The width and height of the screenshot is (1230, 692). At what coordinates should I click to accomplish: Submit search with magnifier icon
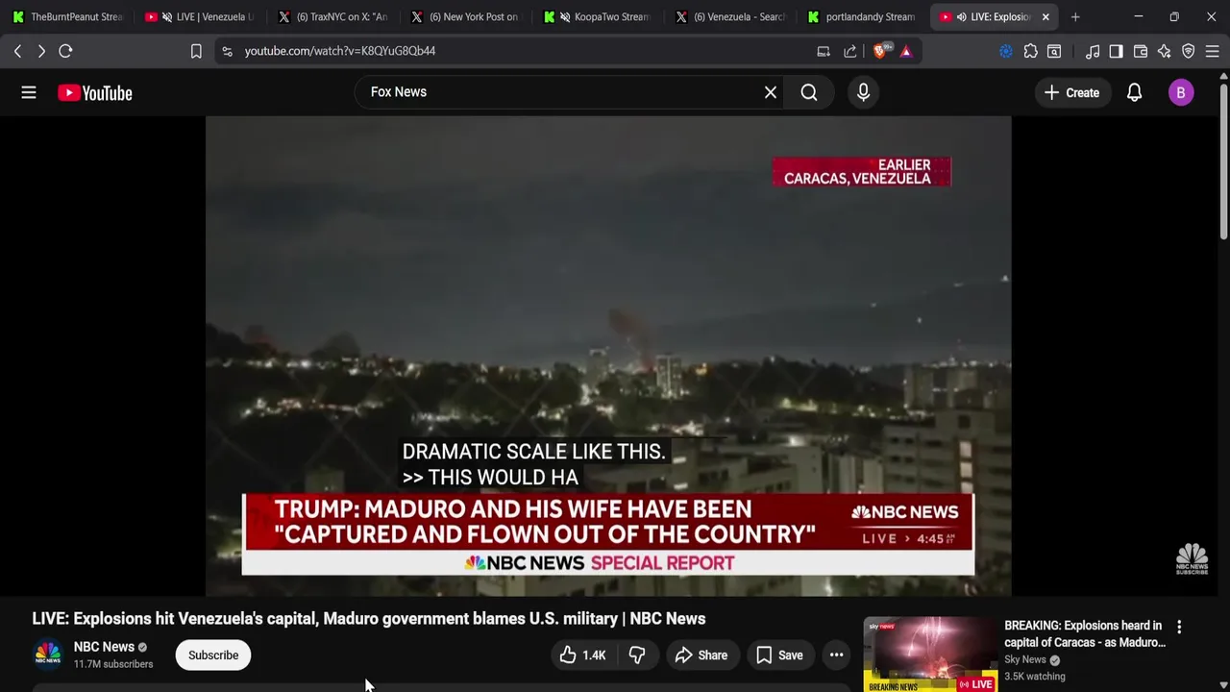pyautogui.click(x=809, y=92)
